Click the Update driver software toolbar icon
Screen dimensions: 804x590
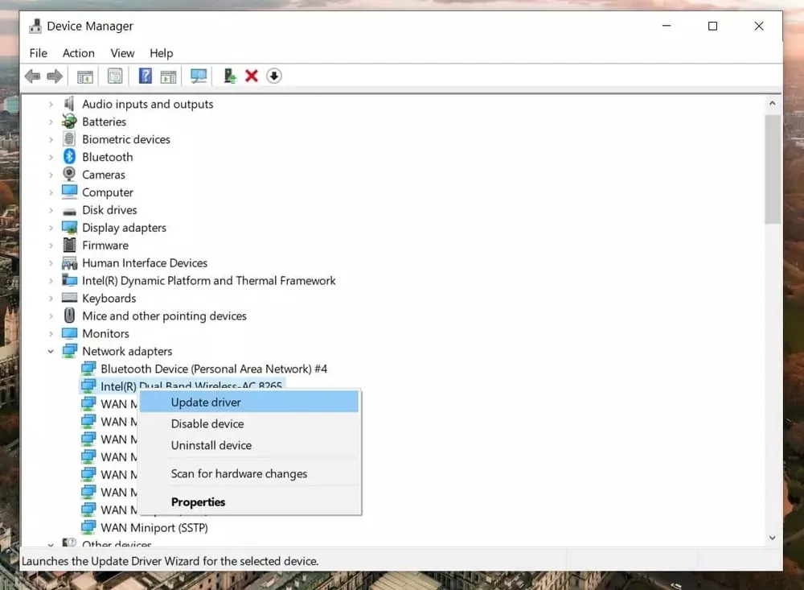click(x=229, y=76)
